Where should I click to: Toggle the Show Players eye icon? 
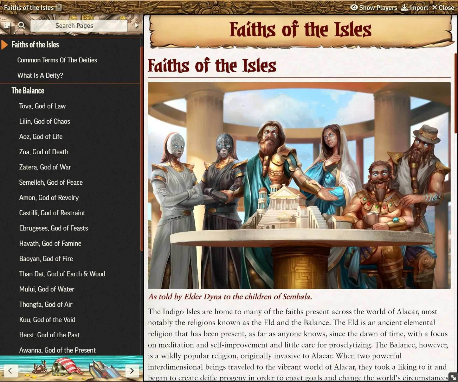coord(354,7)
